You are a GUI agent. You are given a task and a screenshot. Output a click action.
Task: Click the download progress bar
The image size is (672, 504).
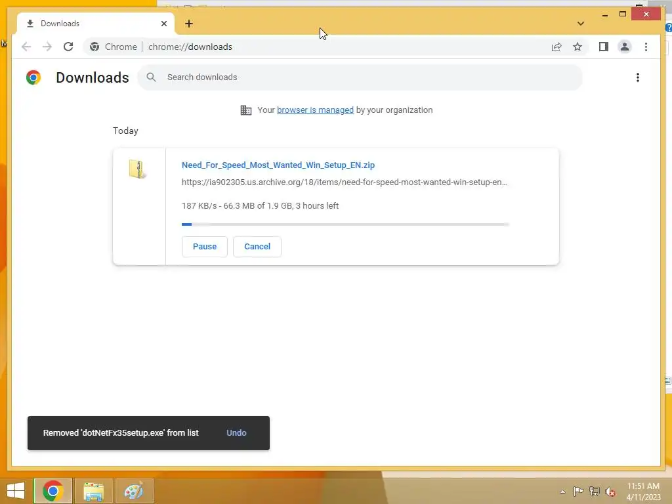345,224
